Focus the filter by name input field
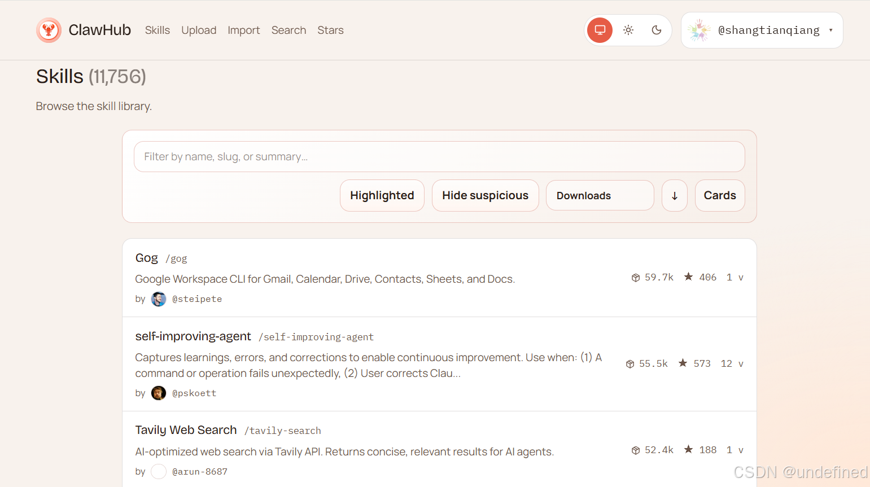 click(439, 156)
